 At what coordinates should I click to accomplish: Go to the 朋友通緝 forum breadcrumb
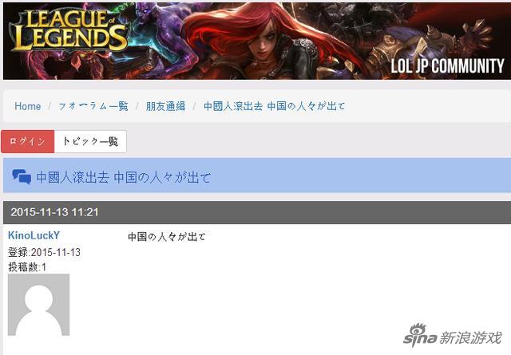coord(165,106)
